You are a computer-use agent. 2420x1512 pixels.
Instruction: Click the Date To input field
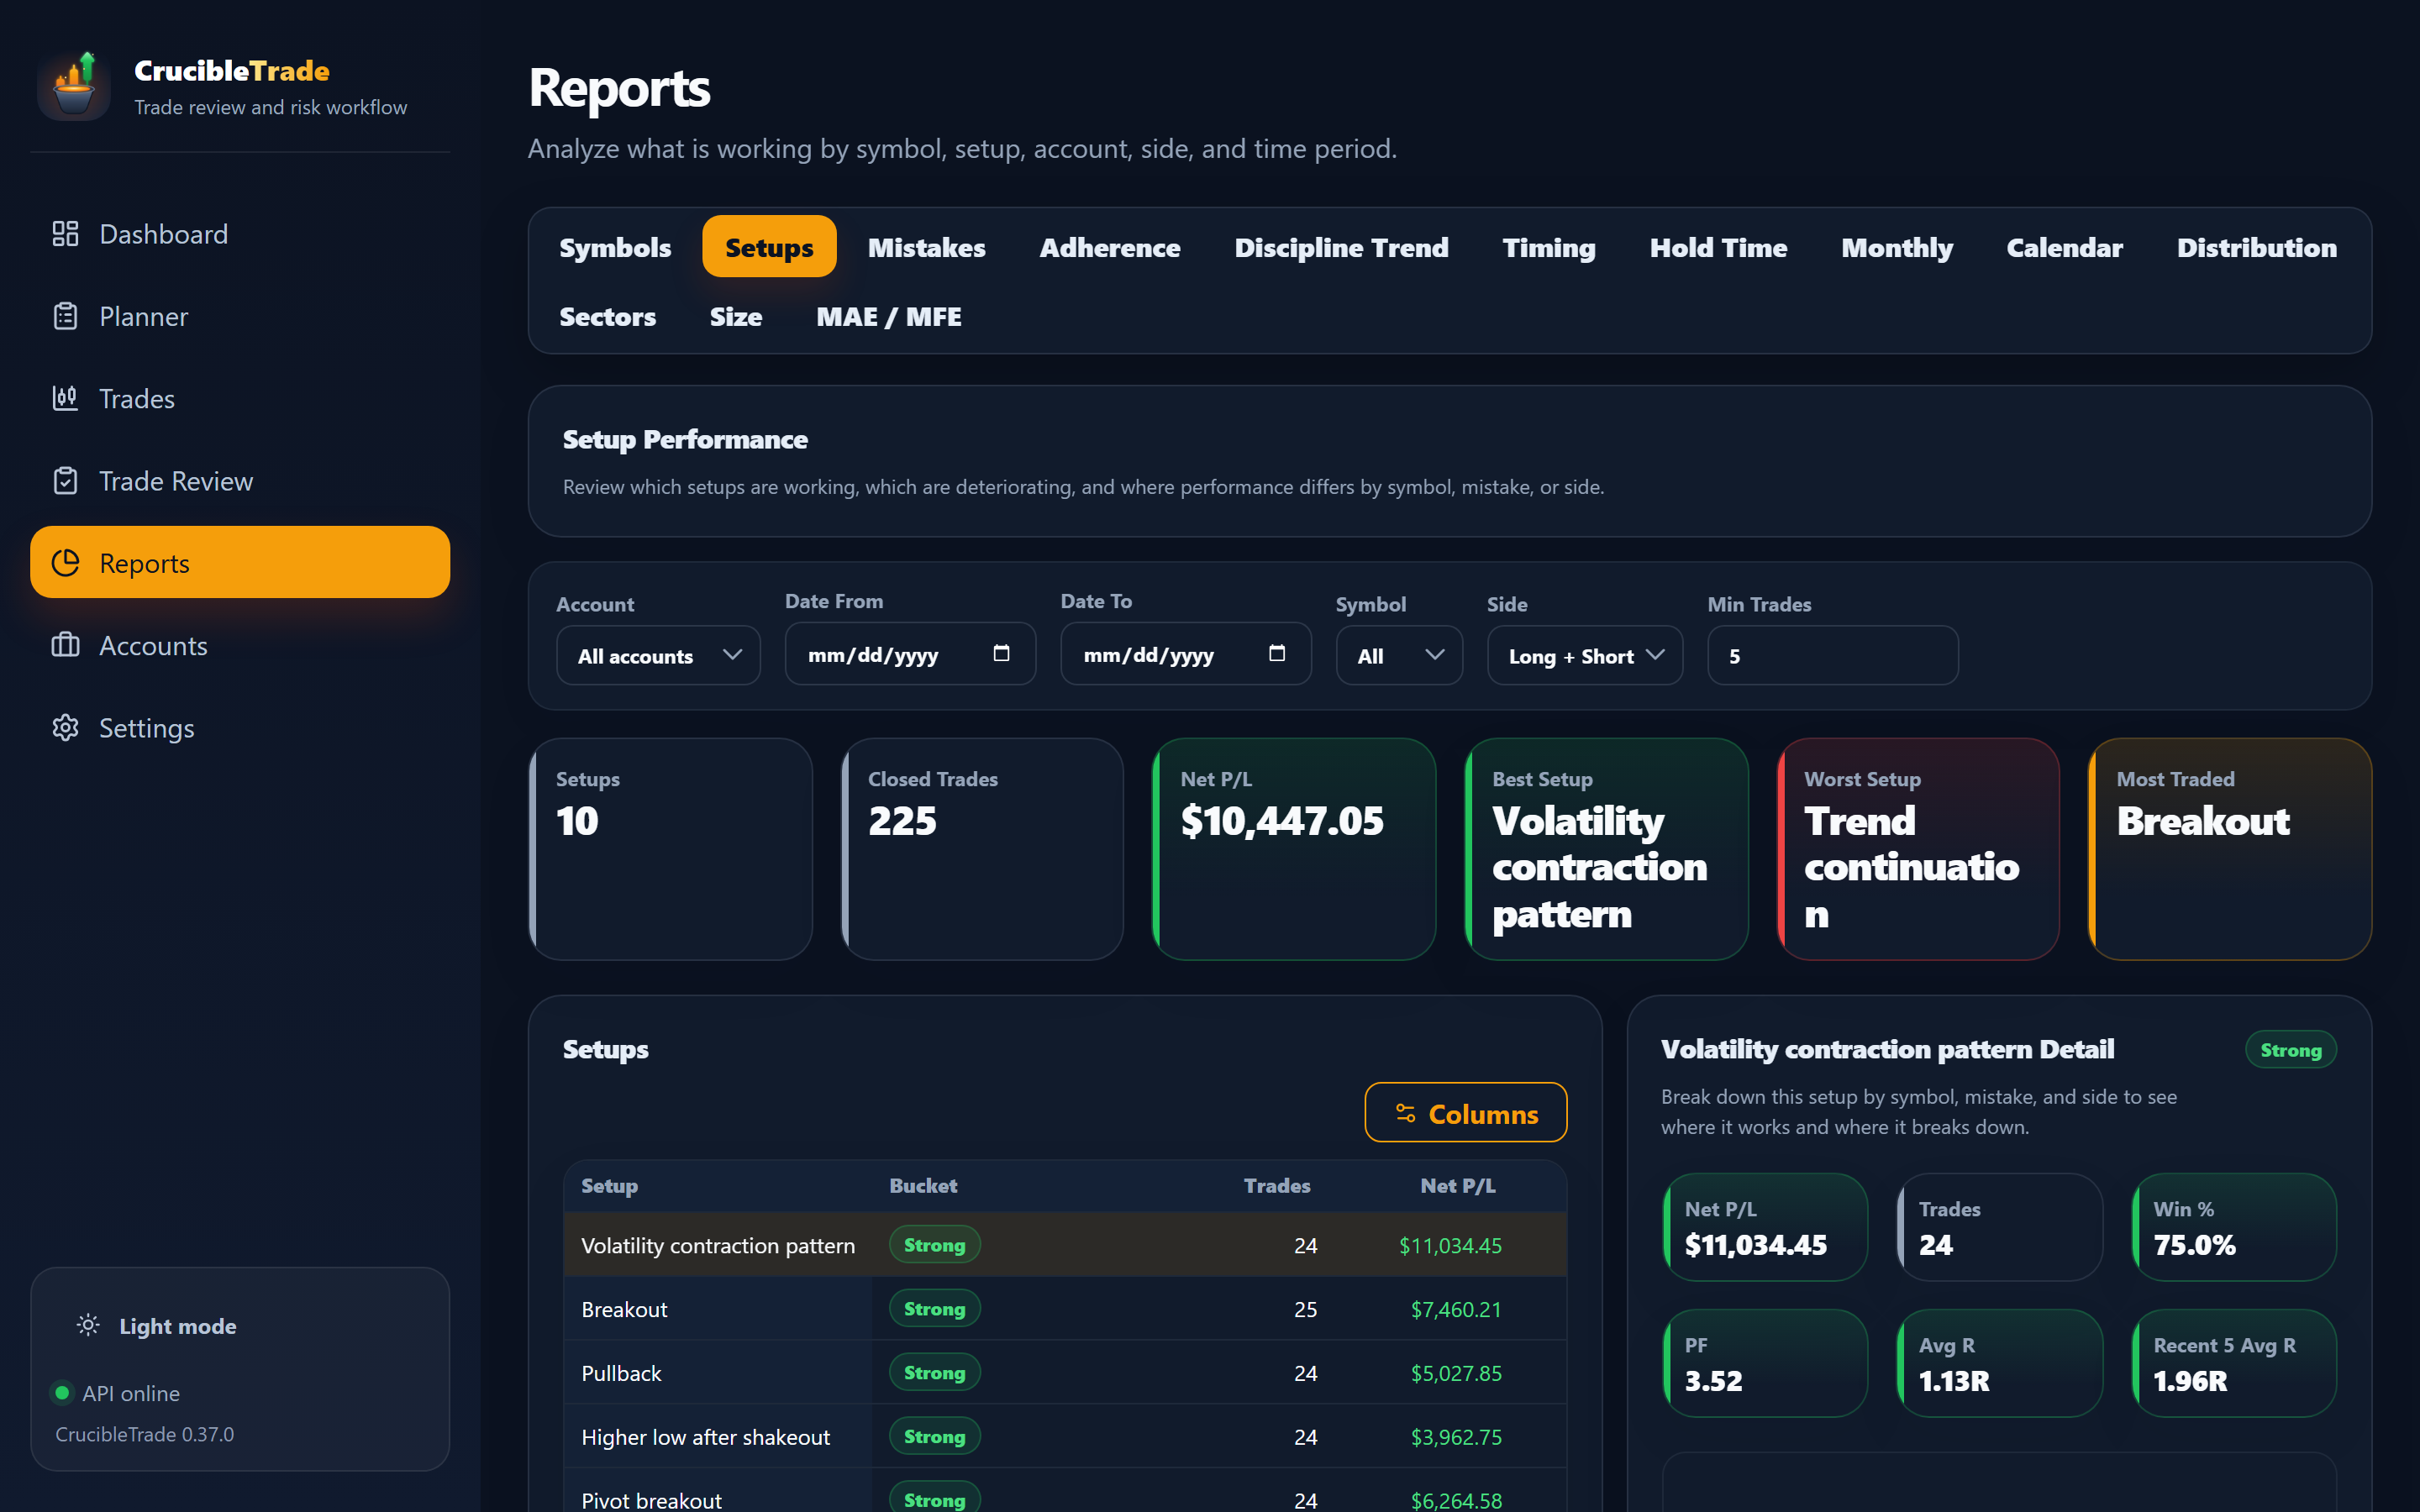point(1186,654)
